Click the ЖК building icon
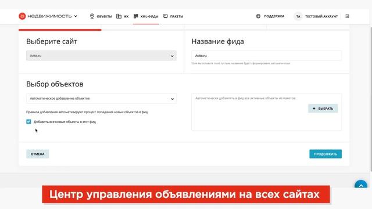Viewport: 372px width, 209px height. (119, 16)
